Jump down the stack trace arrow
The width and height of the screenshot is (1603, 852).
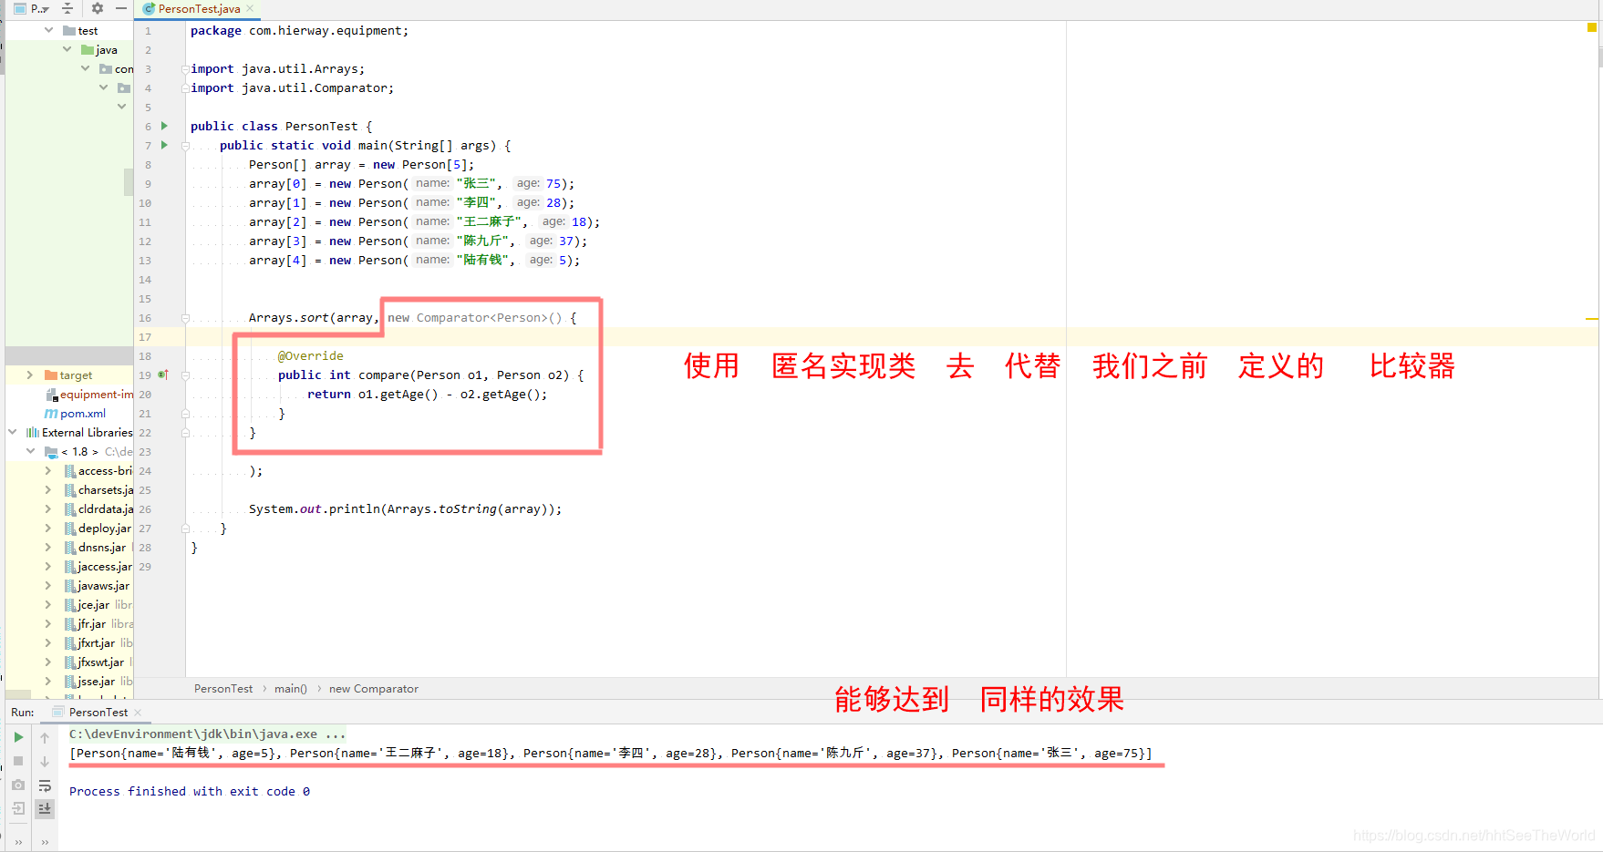[45, 761]
